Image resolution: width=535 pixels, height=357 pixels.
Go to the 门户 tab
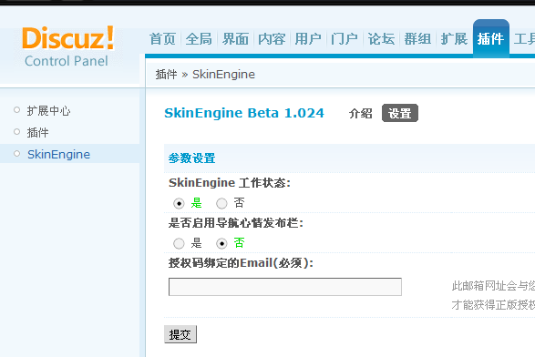345,39
